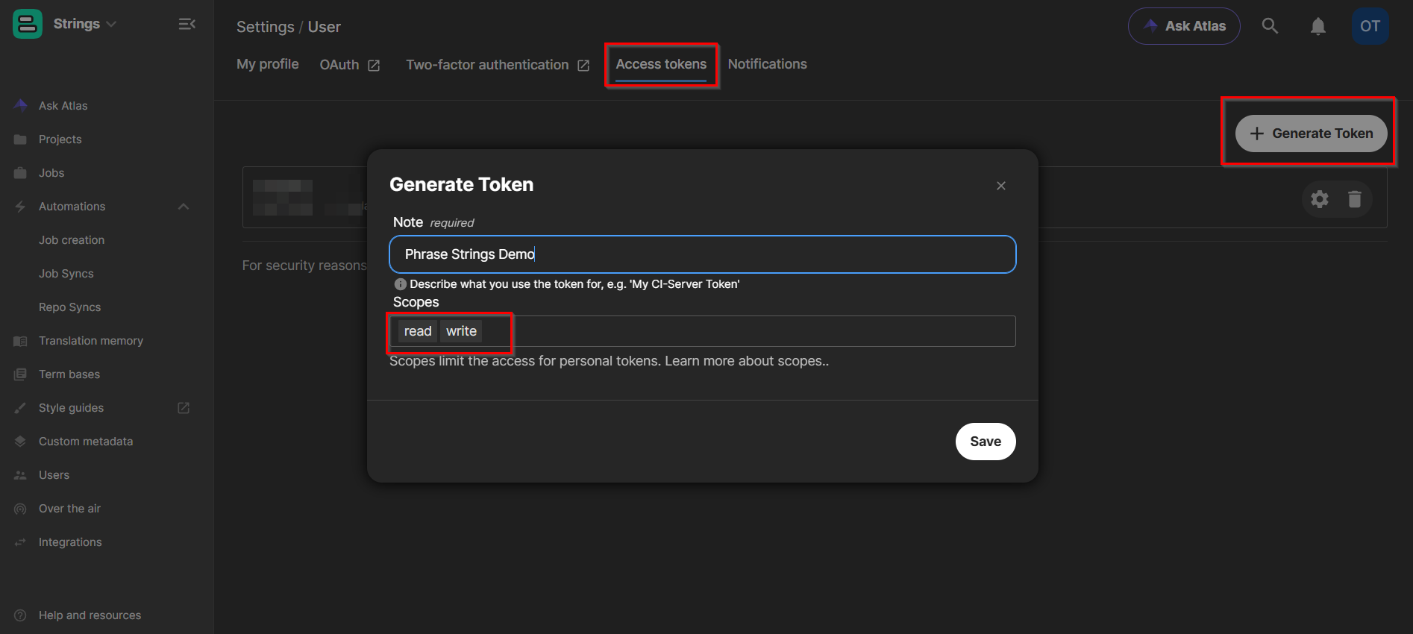Open the Two-factor authentication tab

click(x=498, y=65)
